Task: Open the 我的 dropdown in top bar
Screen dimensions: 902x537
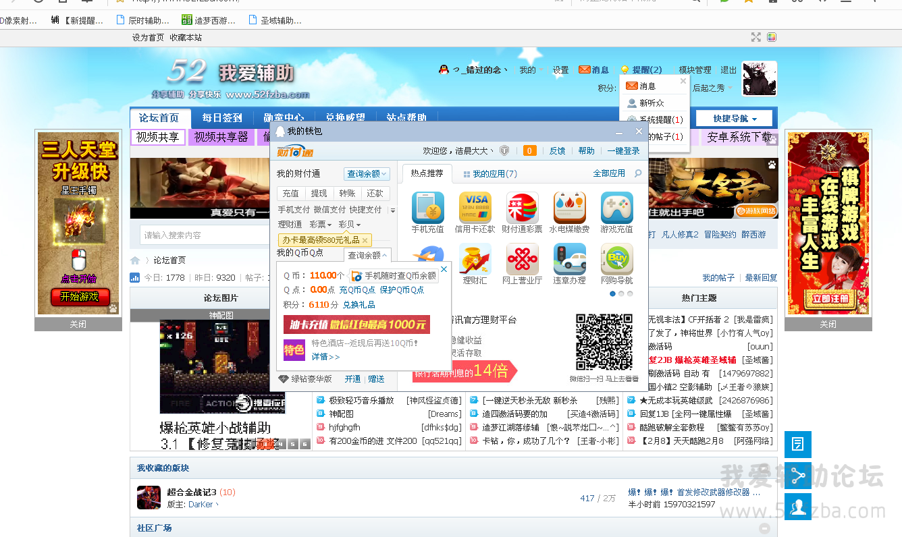Action: [531, 70]
